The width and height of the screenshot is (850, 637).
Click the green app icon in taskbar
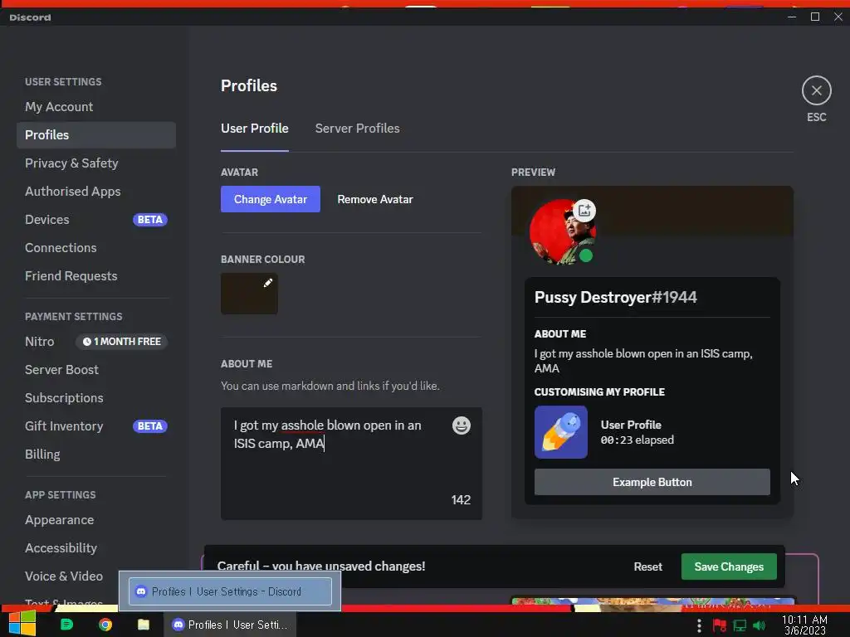tap(66, 625)
